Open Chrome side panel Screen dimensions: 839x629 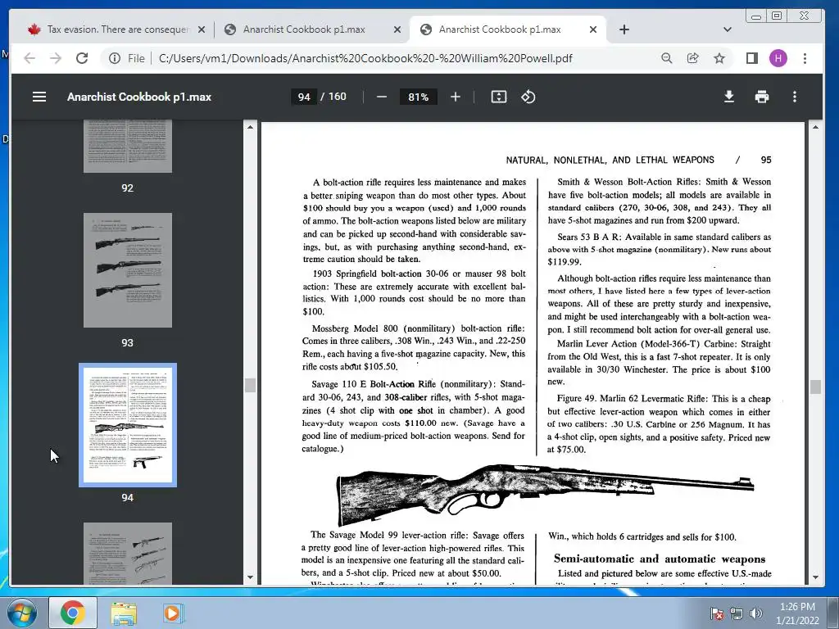tap(752, 58)
